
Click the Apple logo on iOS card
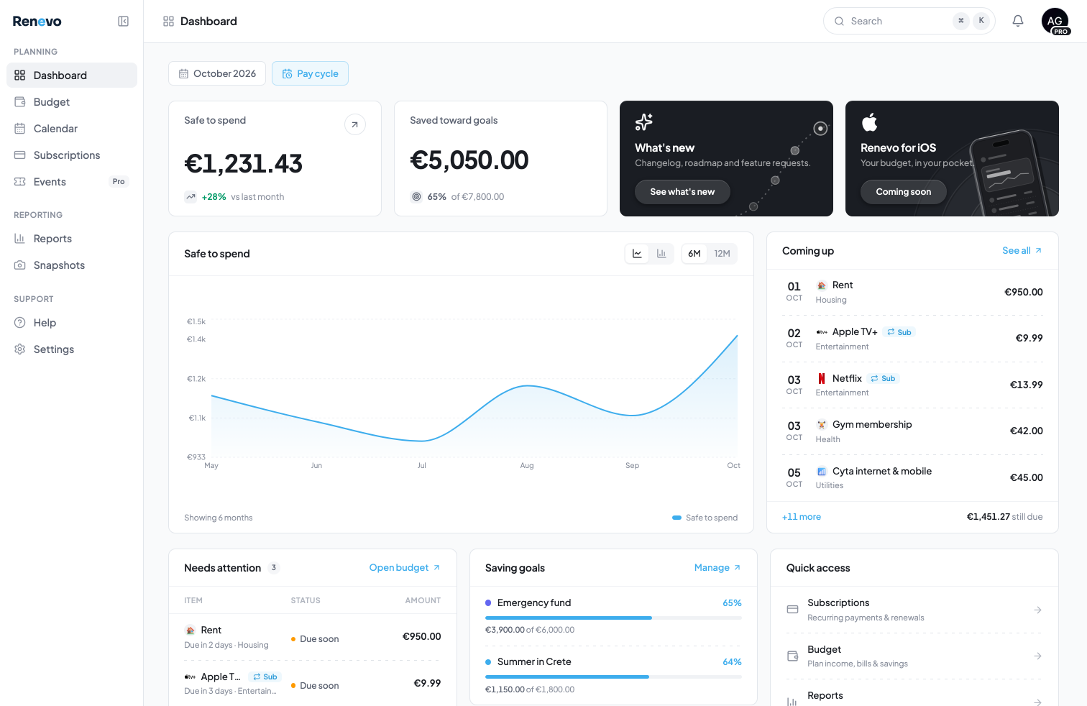coord(869,122)
